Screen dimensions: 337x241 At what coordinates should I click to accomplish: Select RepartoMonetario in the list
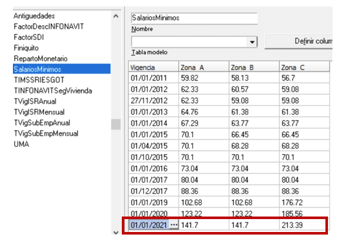(x=41, y=59)
